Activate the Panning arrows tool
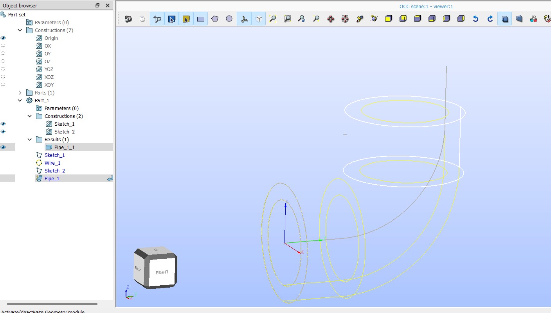 (331, 19)
